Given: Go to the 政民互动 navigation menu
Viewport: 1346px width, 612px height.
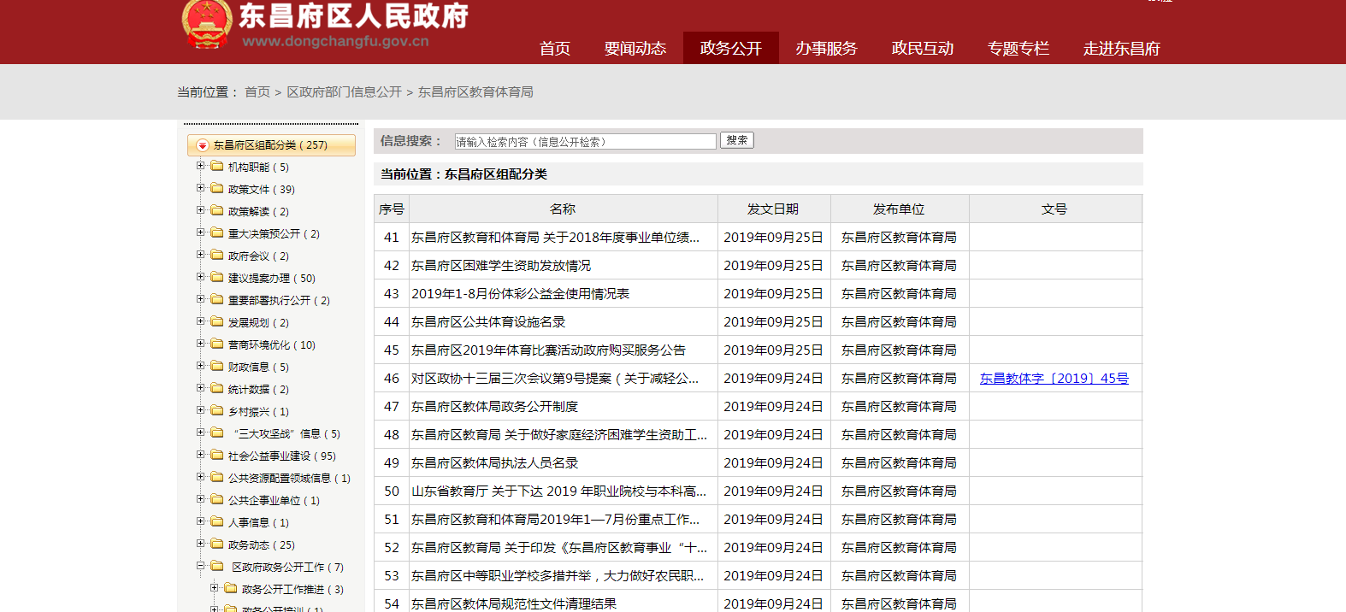Looking at the screenshot, I should click(x=922, y=49).
